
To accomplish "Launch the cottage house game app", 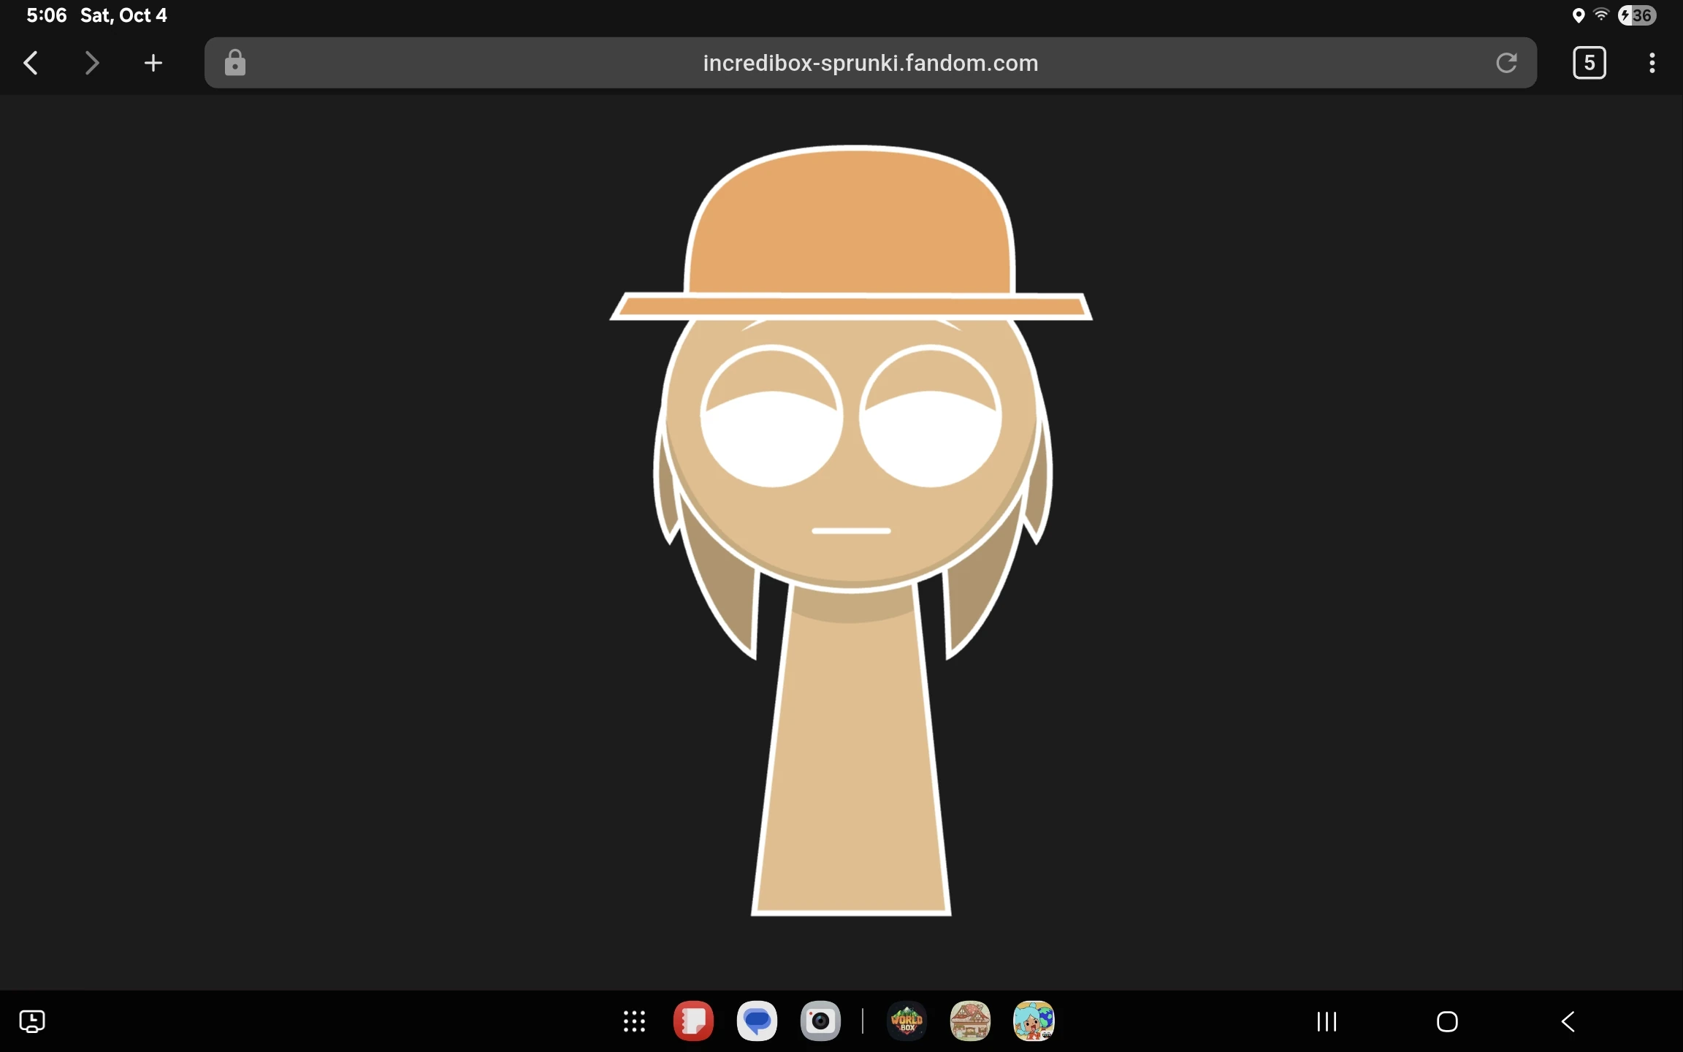I will point(970,1021).
